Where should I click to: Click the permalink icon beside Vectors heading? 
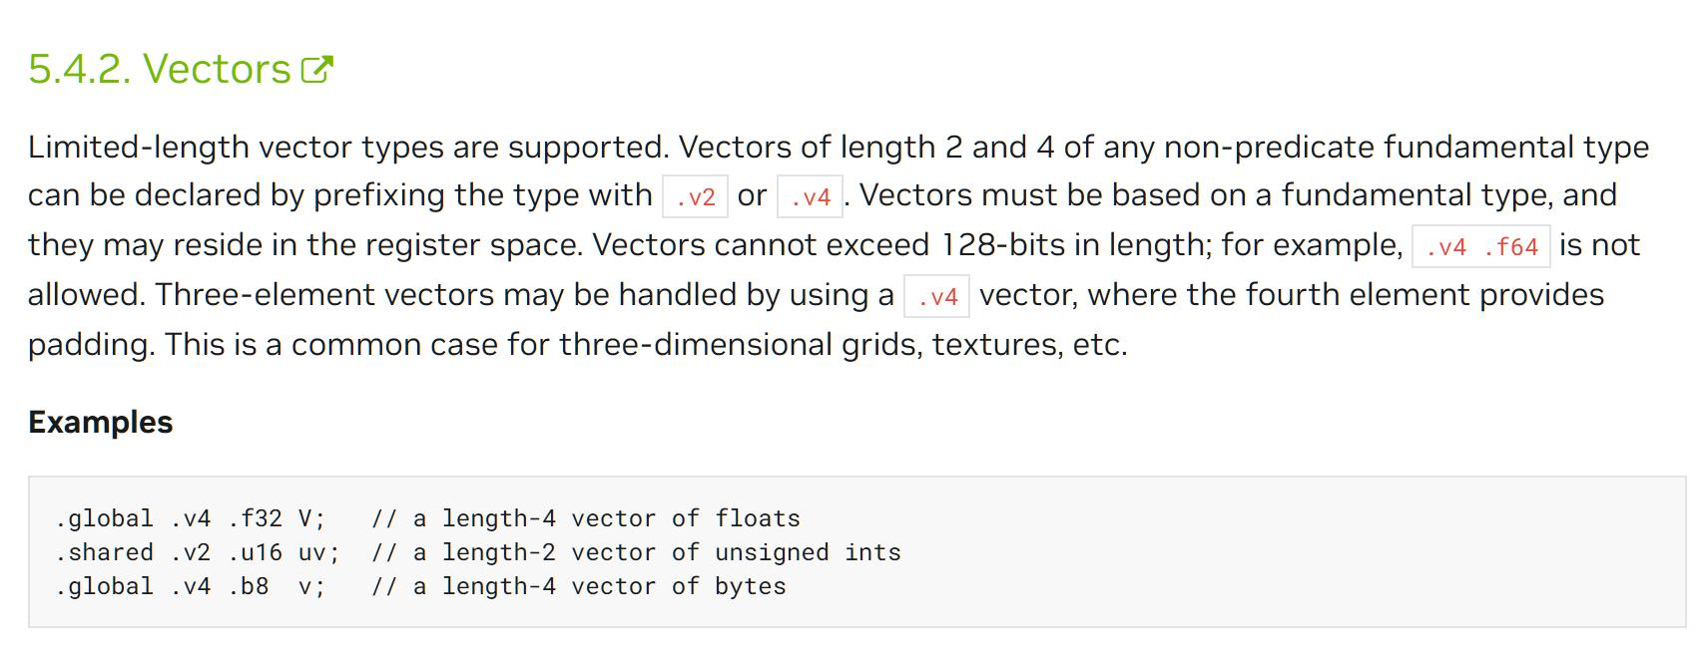(x=316, y=69)
